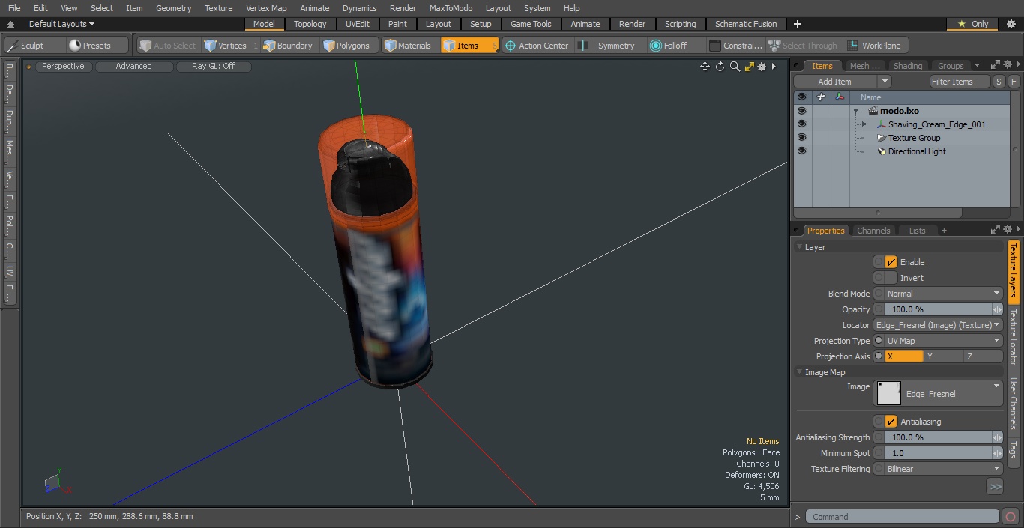Switch to the UVEdit layout tab

358,24
